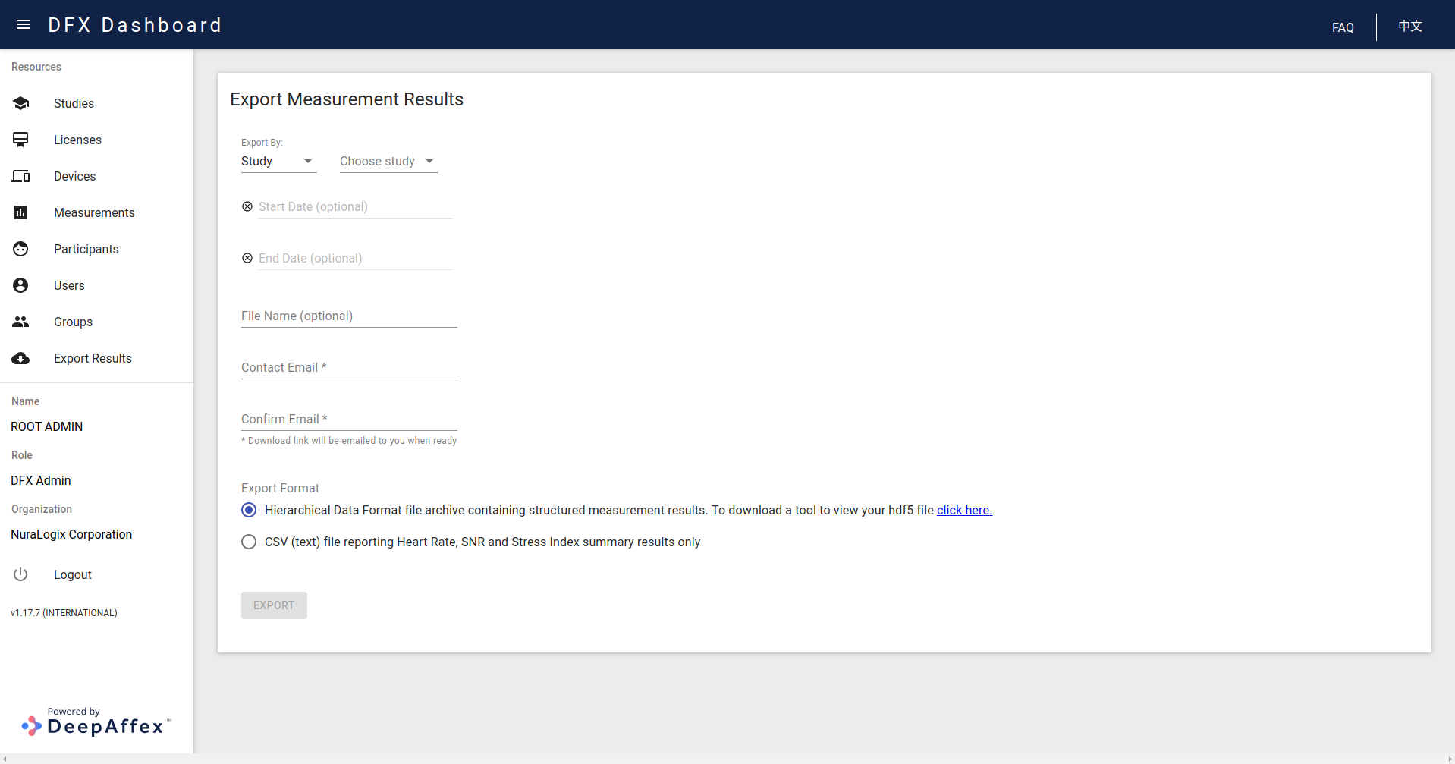Focus the Contact Email field
Viewport: 1455px width, 764px height.
(349, 367)
